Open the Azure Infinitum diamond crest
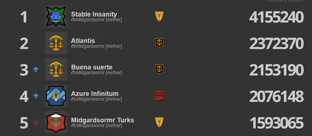The width and height of the screenshot is (312, 136). point(56,96)
